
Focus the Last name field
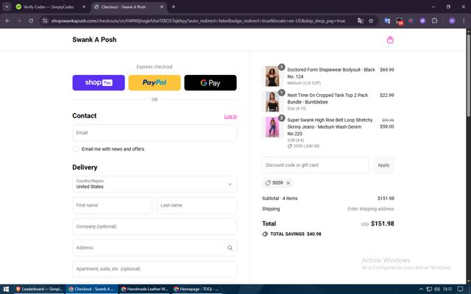[196, 205]
